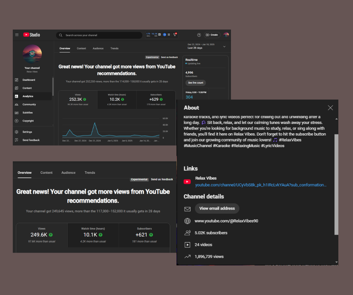Screen dimensions: 353x295
Task: Click the envelope email icon
Action: click(187, 209)
